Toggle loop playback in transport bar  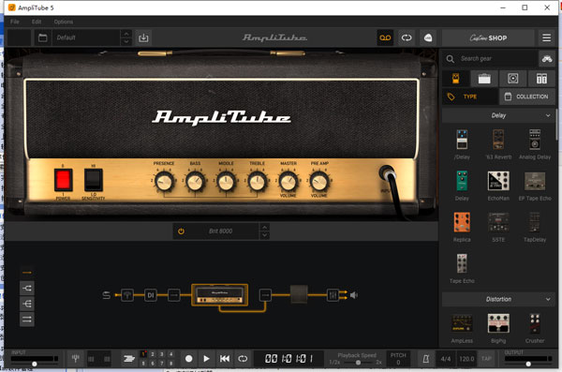[243, 359]
